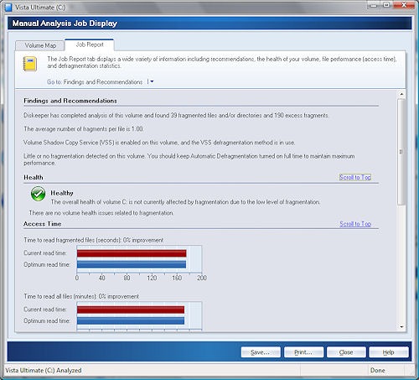
Task: Click the blue Optimum read time bar for fragmented files
Action: point(132,264)
